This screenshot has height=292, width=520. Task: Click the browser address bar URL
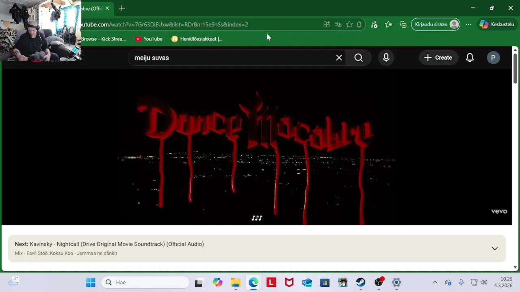pos(165,24)
